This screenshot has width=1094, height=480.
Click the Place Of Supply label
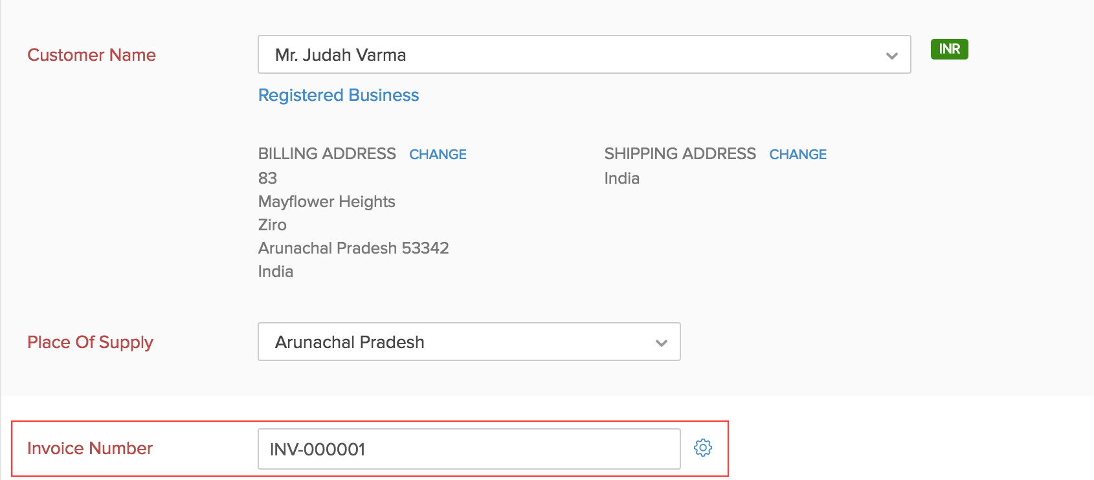point(90,342)
